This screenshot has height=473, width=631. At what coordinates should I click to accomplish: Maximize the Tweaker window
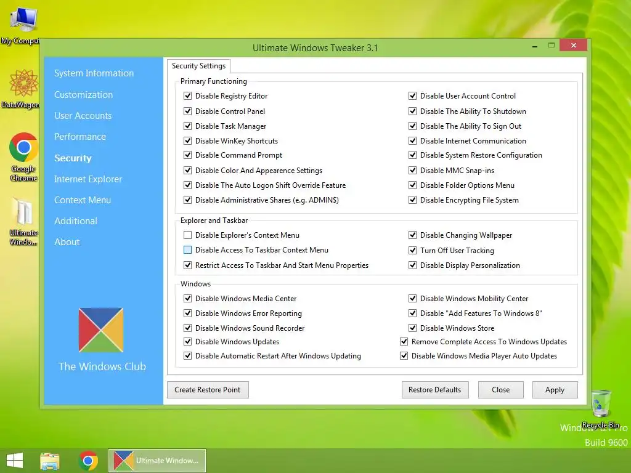552,46
